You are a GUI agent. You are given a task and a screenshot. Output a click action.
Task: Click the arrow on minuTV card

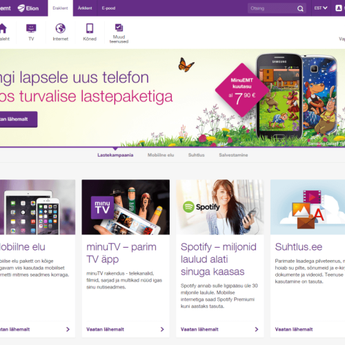[162, 329]
